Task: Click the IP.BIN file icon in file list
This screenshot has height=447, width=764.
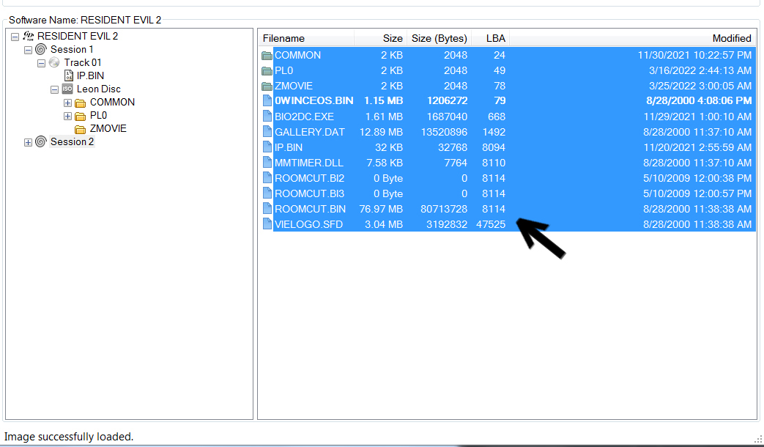Action: (x=267, y=147)
